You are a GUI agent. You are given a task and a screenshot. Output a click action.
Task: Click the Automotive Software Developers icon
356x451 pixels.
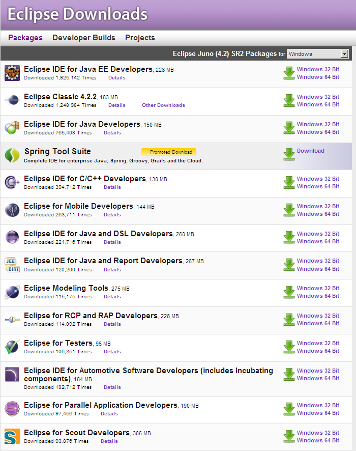click(12, 374)
